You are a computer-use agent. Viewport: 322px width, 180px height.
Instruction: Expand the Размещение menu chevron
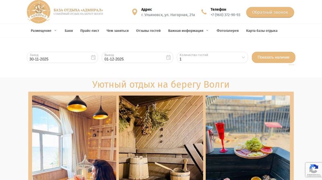[55, 30]
